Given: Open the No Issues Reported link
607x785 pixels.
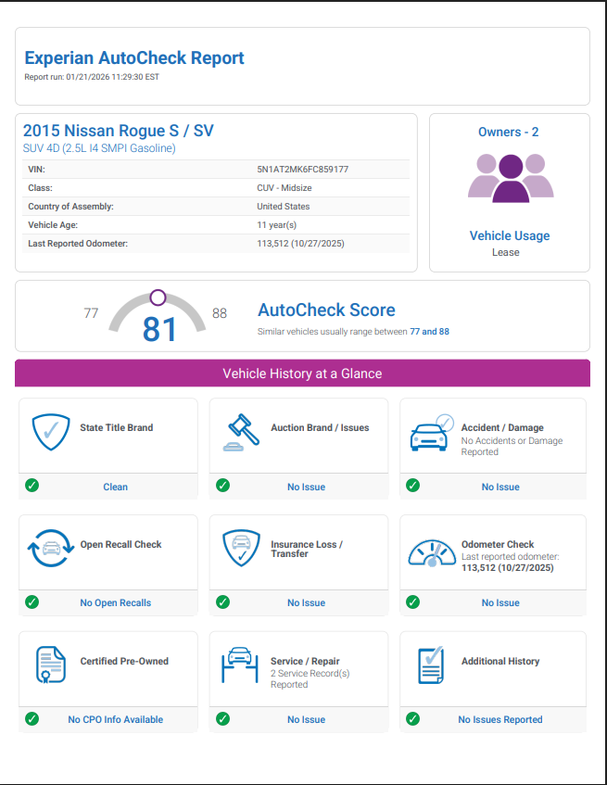Looking at the screenshot, I should point(500,720).
